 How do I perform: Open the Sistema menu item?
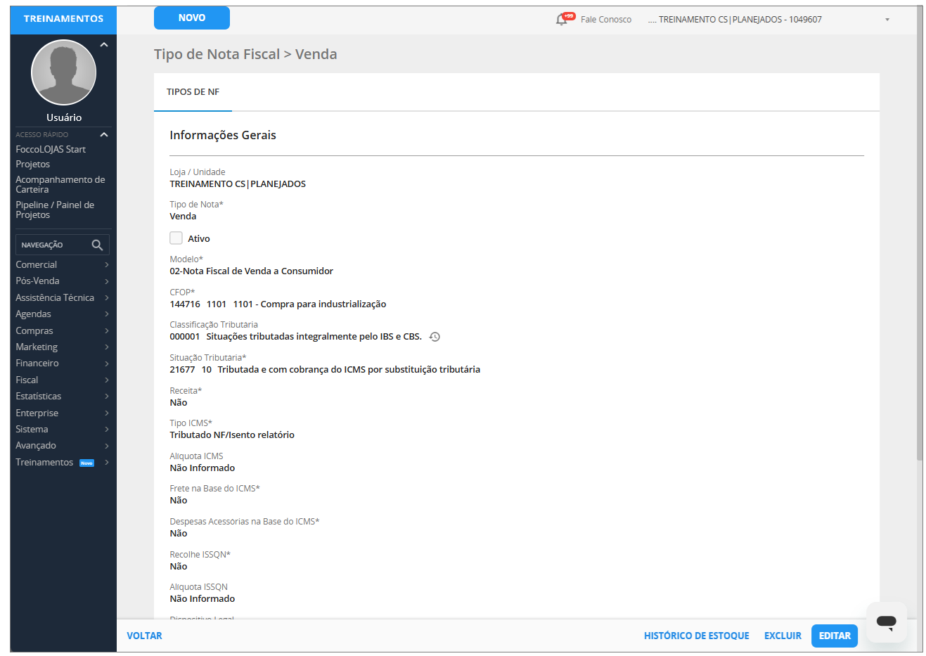click(63, 429)
